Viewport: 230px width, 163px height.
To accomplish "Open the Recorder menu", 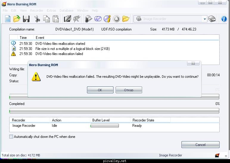I will pyautogui.click(x=37, y=10).
